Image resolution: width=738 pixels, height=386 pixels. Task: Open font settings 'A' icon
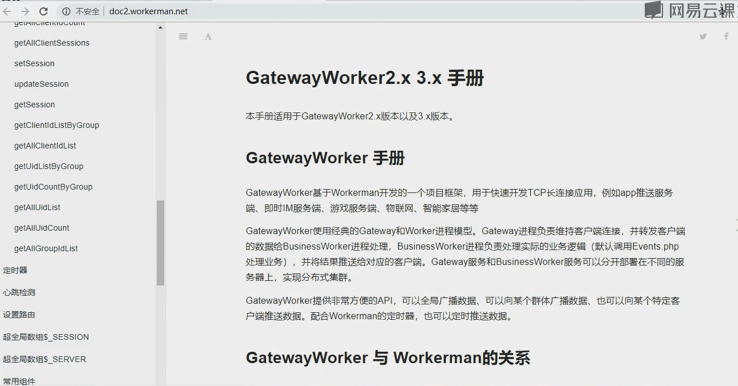click(208, 37)
